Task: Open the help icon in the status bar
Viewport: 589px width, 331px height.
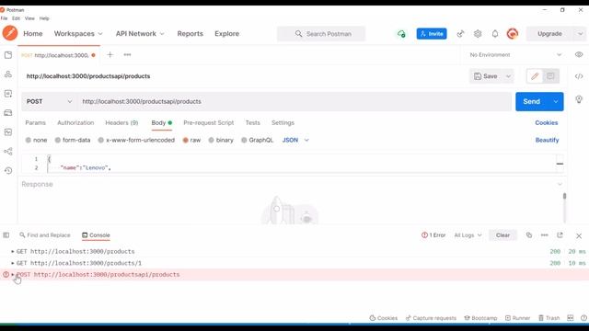Action: [x=583, y=318]
